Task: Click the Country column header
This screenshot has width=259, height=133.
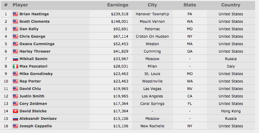Action: (x=230, y=5)
